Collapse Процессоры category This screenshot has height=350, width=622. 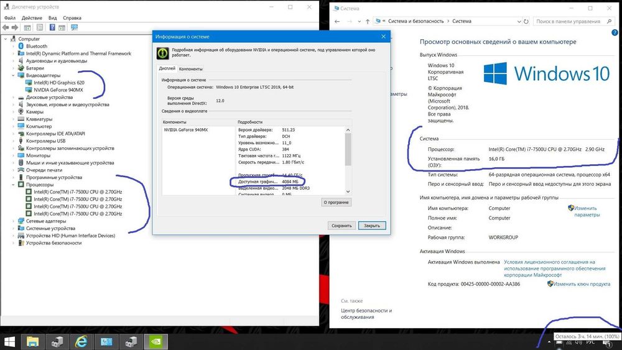(x=13, y=185)
